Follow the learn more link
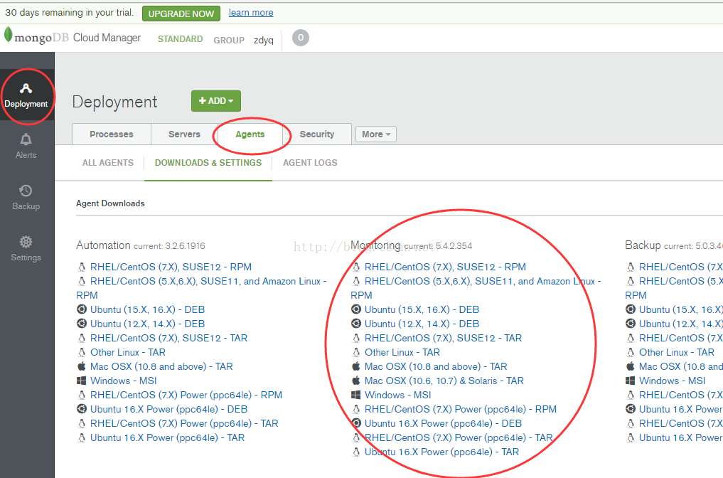Image resolution: width=723 pixels, height=478 pixels. [251, 13]
